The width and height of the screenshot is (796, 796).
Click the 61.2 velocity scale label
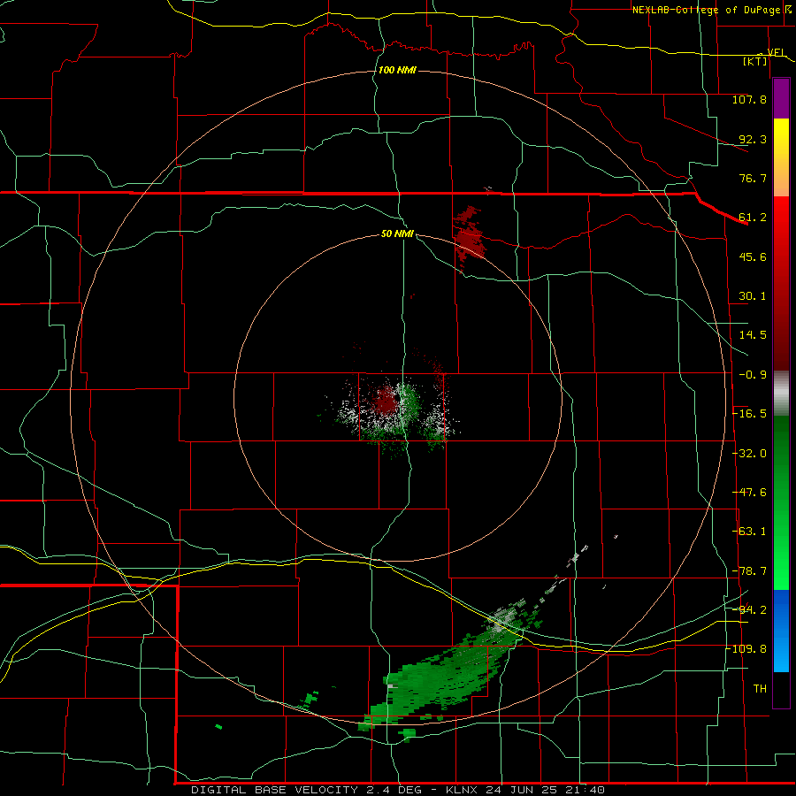[x=753, y=218]
